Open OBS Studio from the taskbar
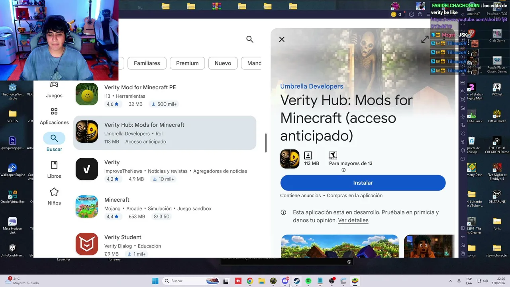The height and width of the screenshot is (287, 510). [332, 281]
